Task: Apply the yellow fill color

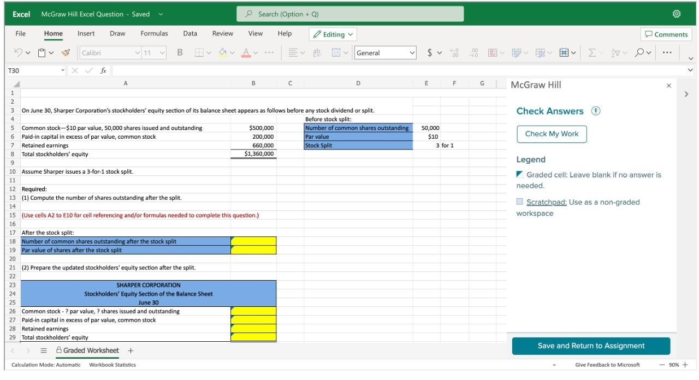Action: (223, 53)
